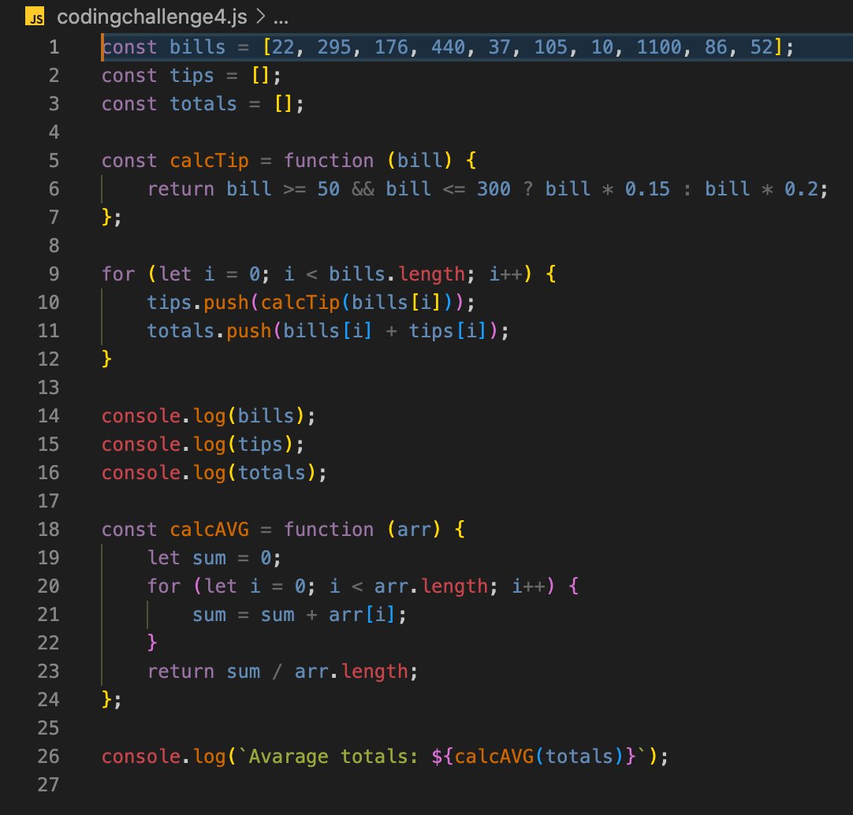
Task: Open codingchallenge4.js breadcrumb entry
Action: (x=152, y=17)
